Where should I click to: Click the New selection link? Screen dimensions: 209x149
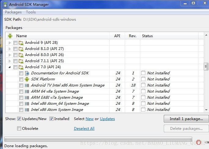90,119
